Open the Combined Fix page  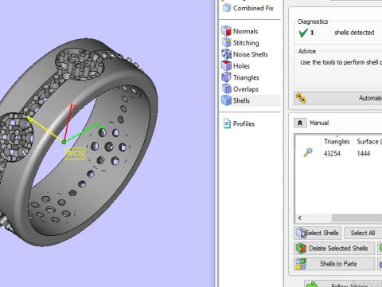tap(248, 8)
